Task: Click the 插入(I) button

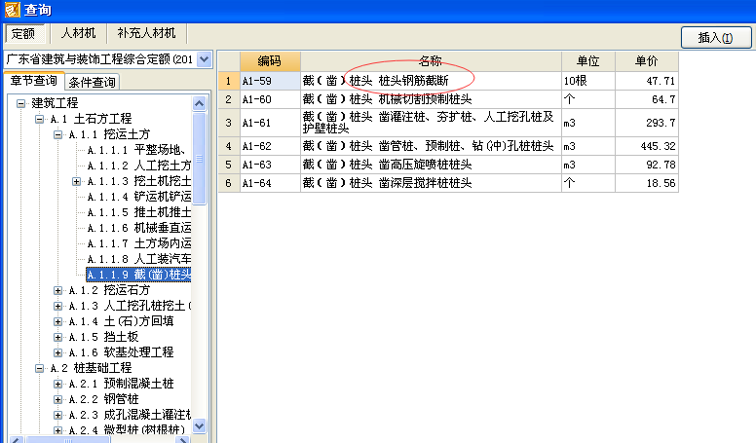Action: pyautogui.click(x=716, y=37)
